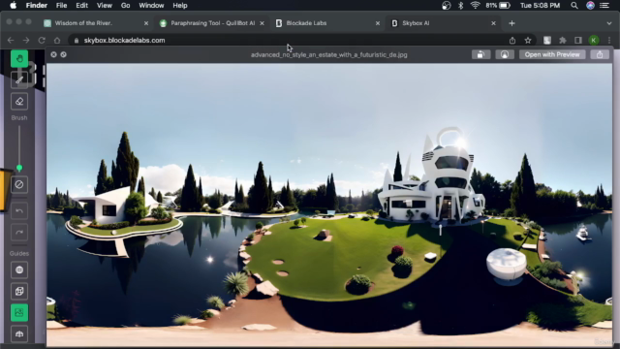Screen dimensions: 620x349
Task: Expand the tab search dropdown
Action: [609, 23]
